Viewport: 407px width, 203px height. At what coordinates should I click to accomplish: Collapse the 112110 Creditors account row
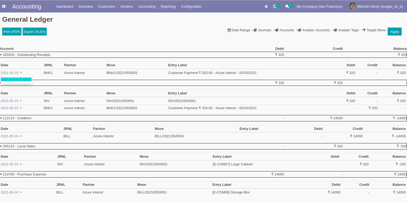tap(17, 118)
